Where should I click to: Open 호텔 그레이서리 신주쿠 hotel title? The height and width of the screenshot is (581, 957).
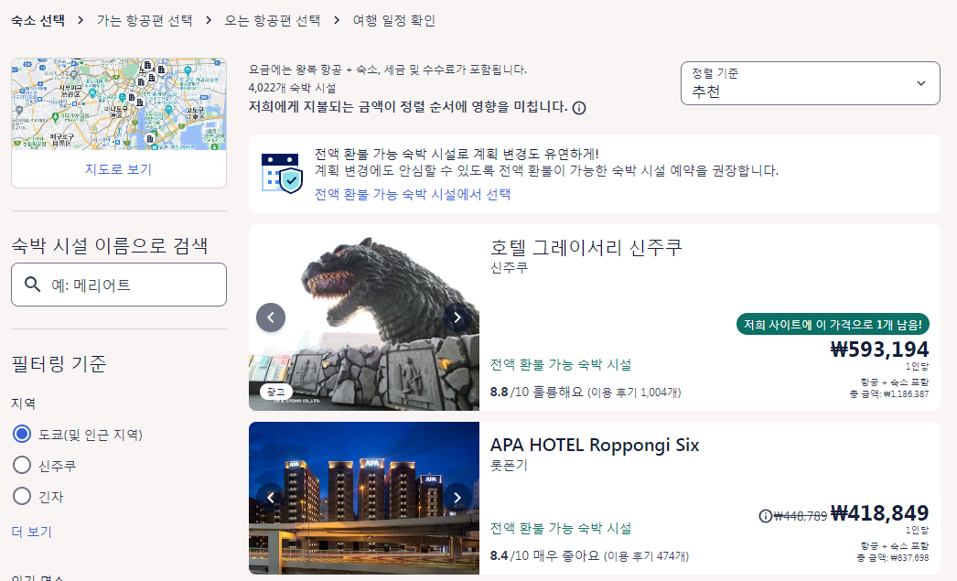click(586, 247)
